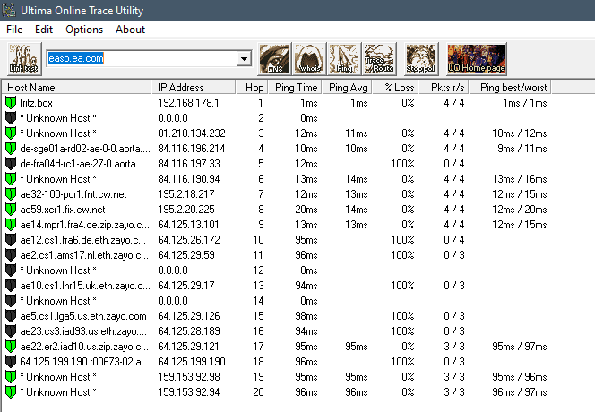Select IP address 64.125.29.126
Viewport: 595px width, 412px height.
189,316
